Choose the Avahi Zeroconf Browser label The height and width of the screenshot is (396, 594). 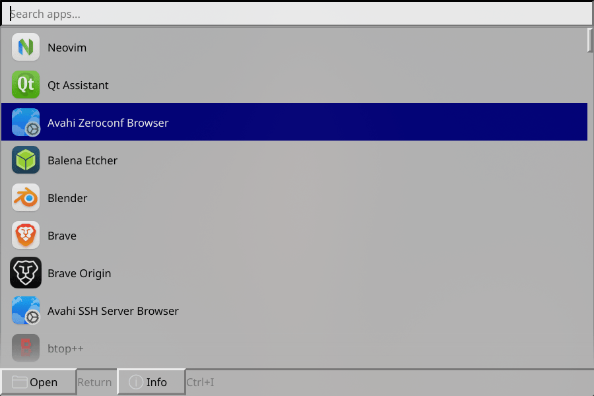(108, 123)
